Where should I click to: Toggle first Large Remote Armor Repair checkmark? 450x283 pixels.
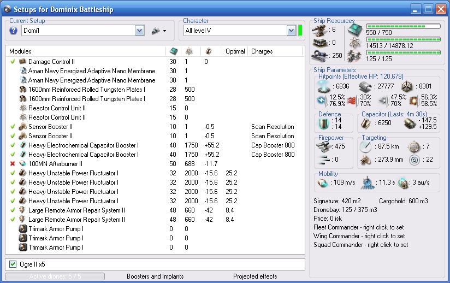point(13,210)
